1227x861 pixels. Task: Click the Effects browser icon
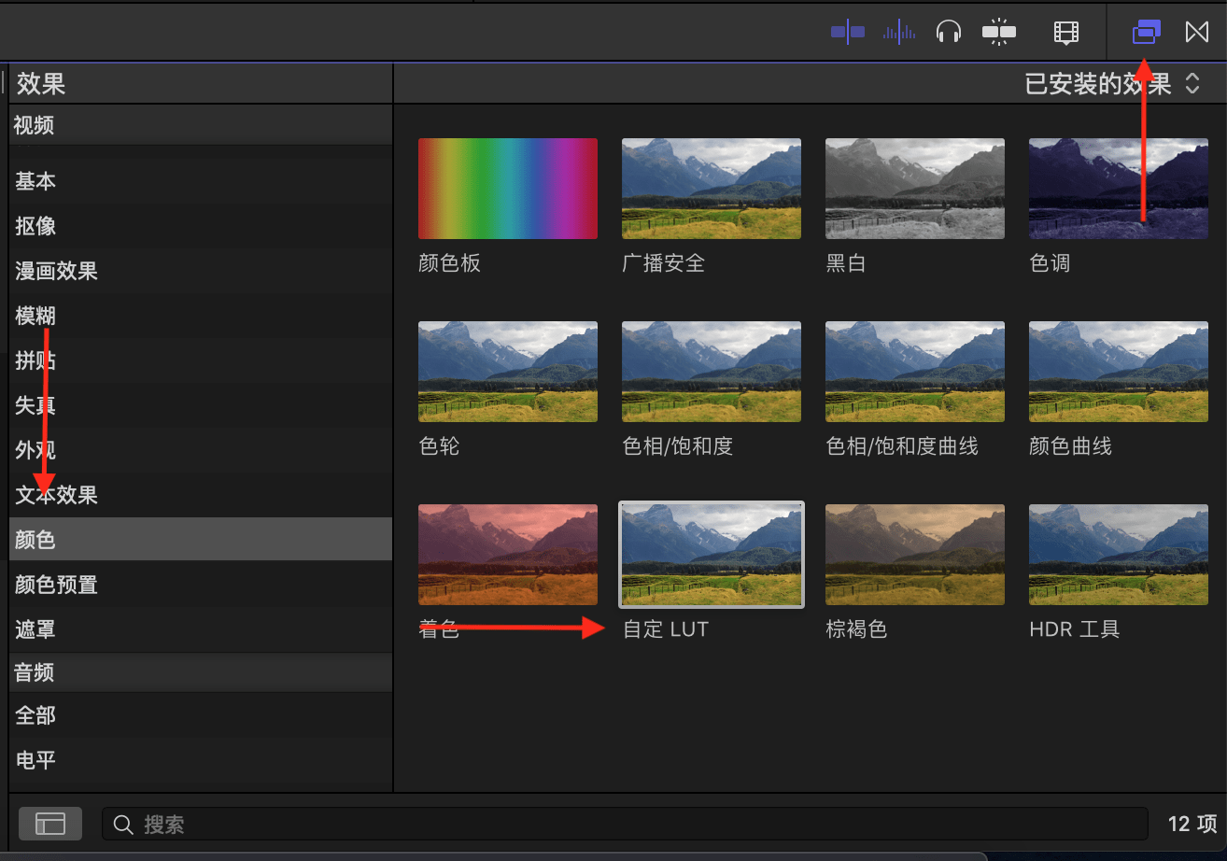click(1146, 33)
